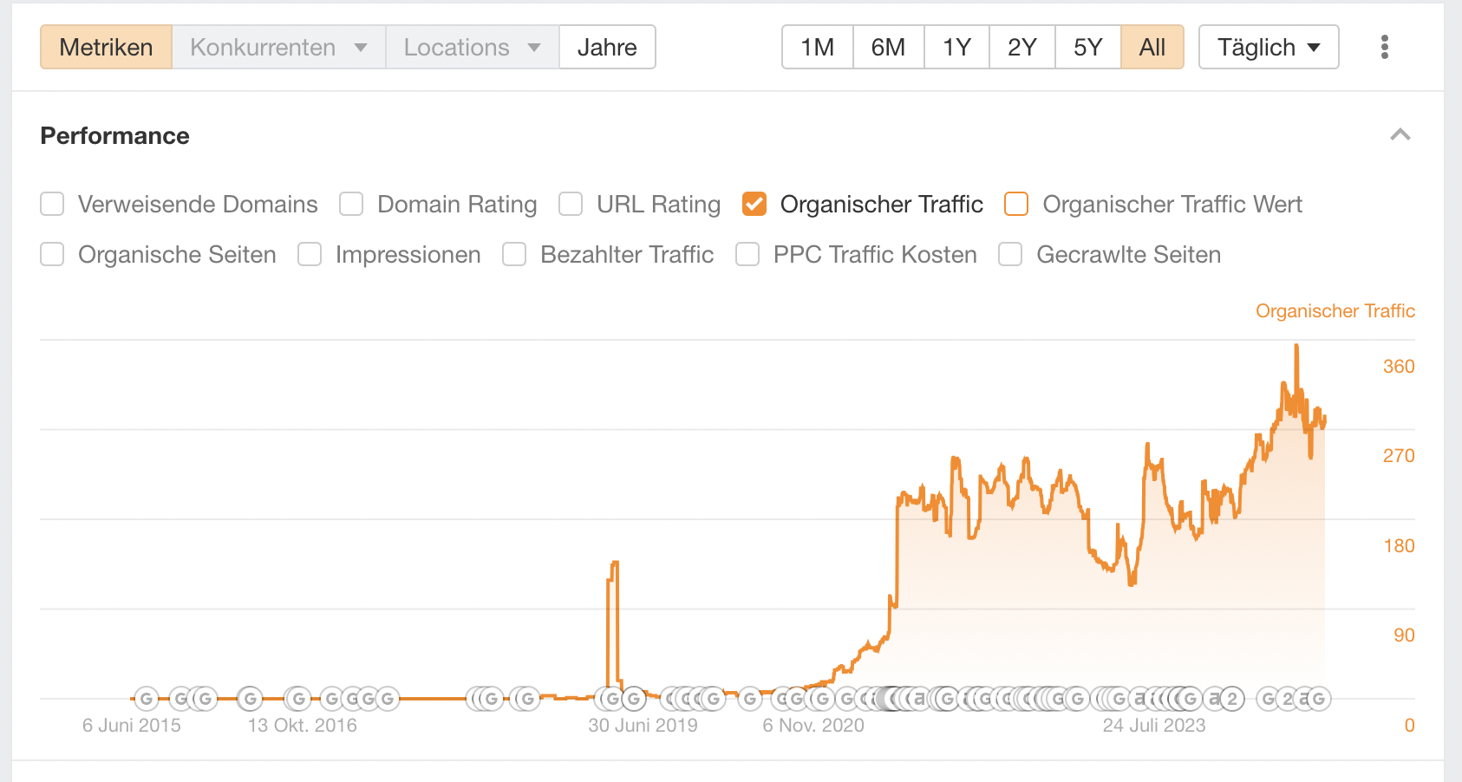Open the Täglich interval dropdown

point(1268,47)
